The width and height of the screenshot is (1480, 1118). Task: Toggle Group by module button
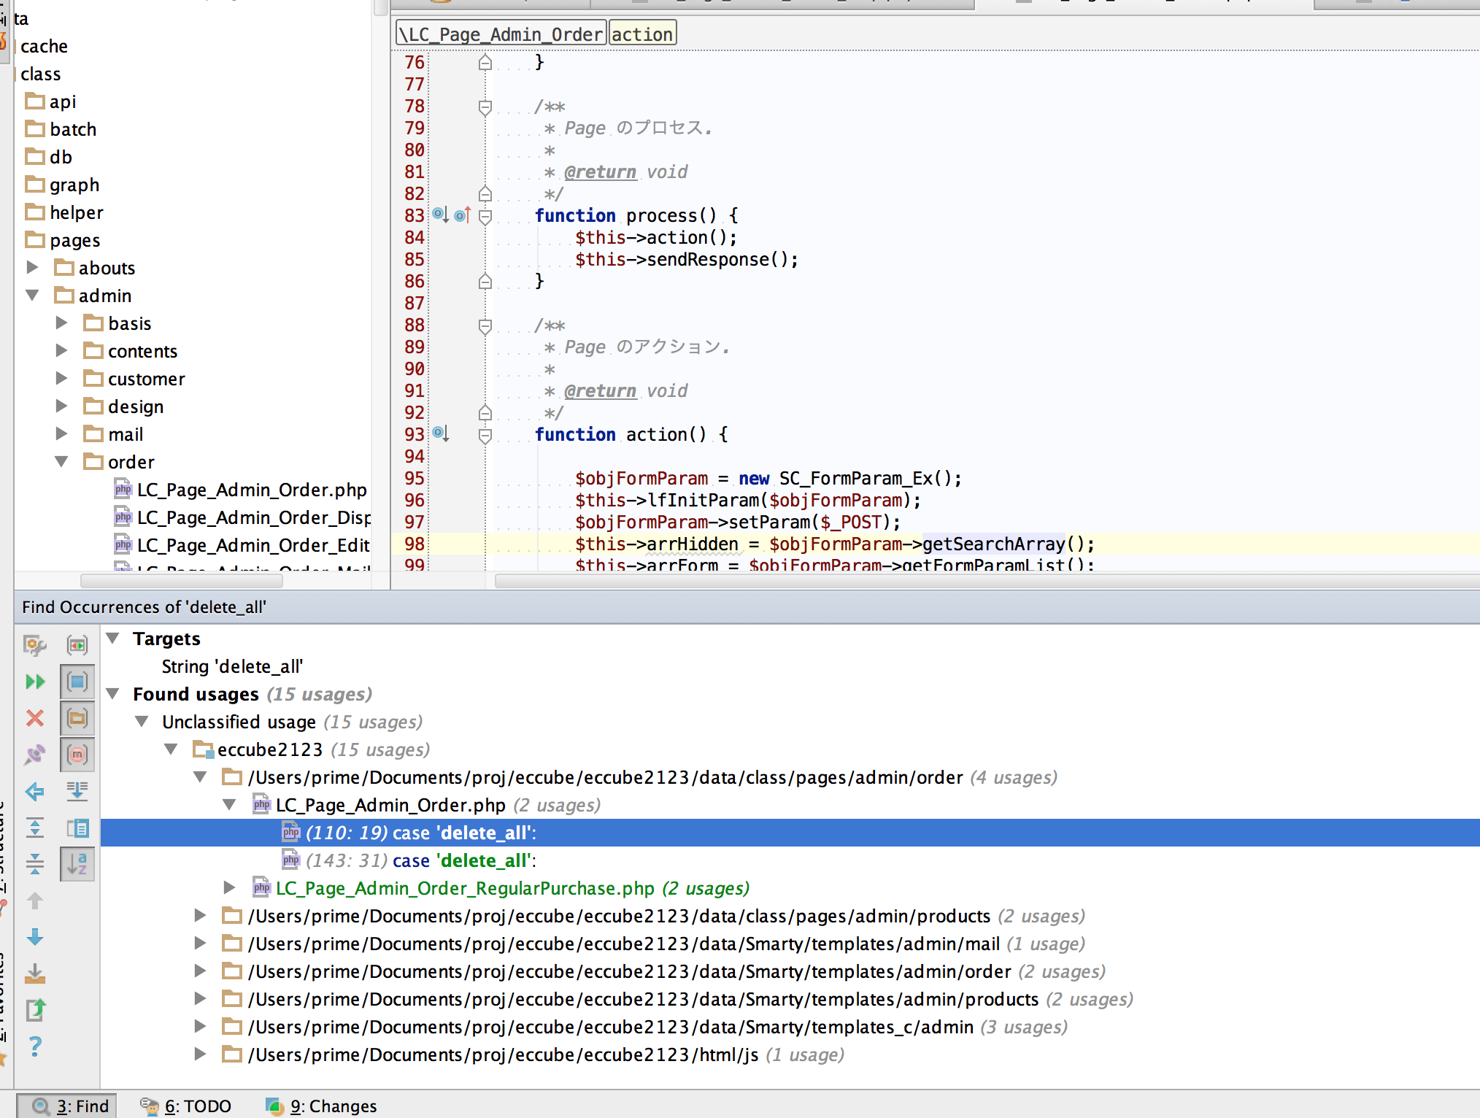(77, 682)
